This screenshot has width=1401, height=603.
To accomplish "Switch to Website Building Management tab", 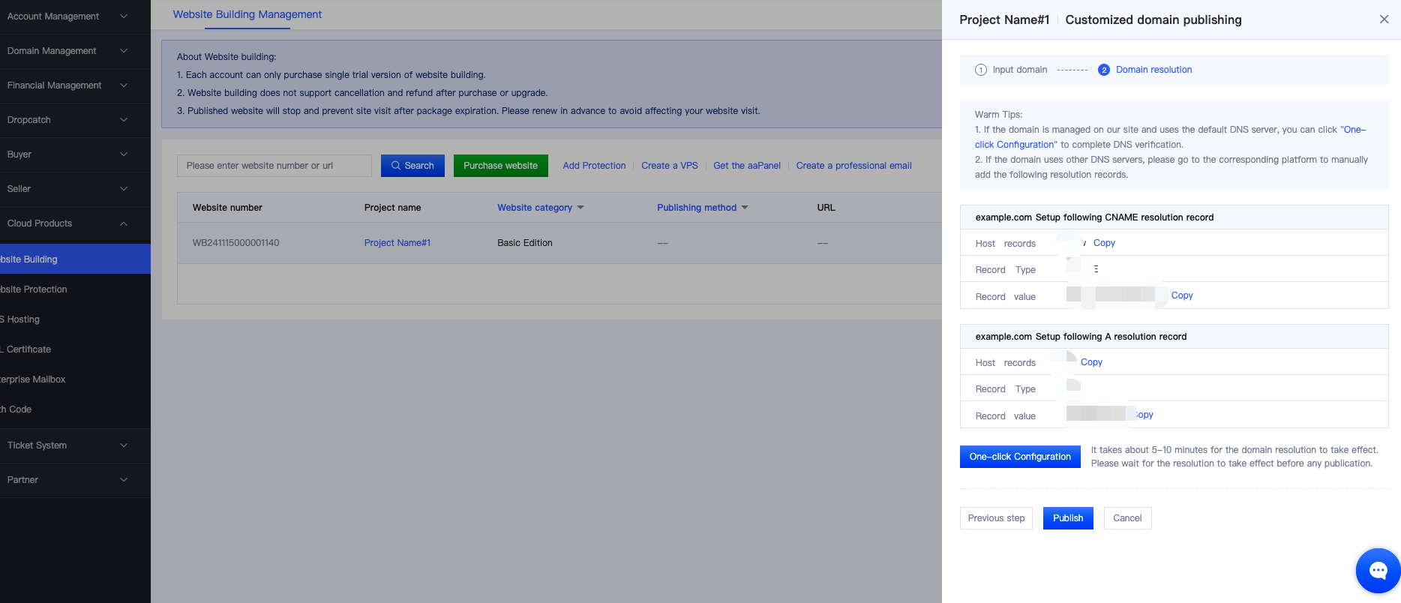I will tap(247, 14).
